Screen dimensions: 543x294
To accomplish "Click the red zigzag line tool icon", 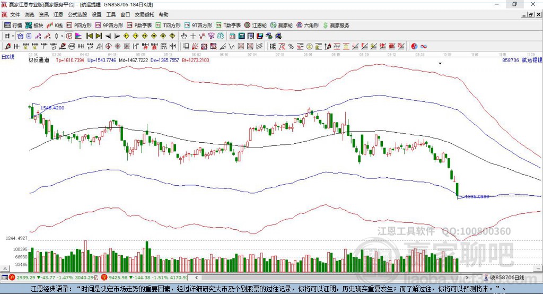I will 202,36.
